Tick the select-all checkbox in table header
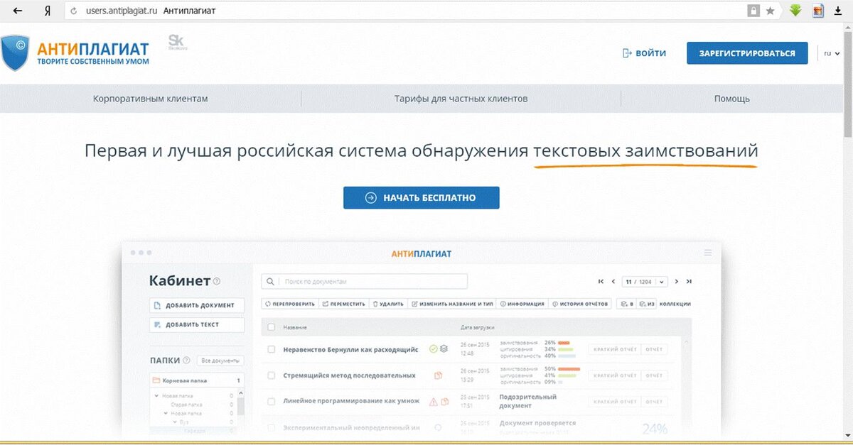 point(271,327)
